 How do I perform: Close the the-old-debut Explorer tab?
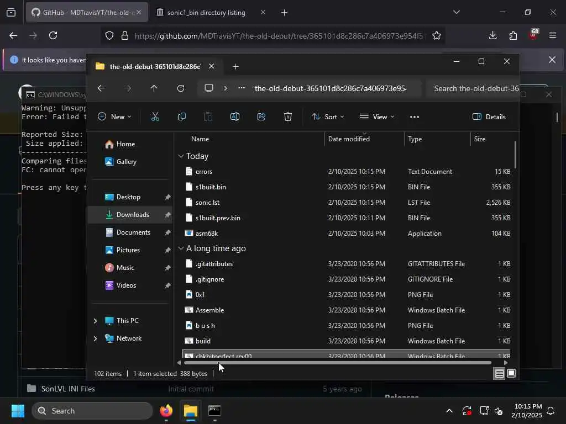click(212, 66)
